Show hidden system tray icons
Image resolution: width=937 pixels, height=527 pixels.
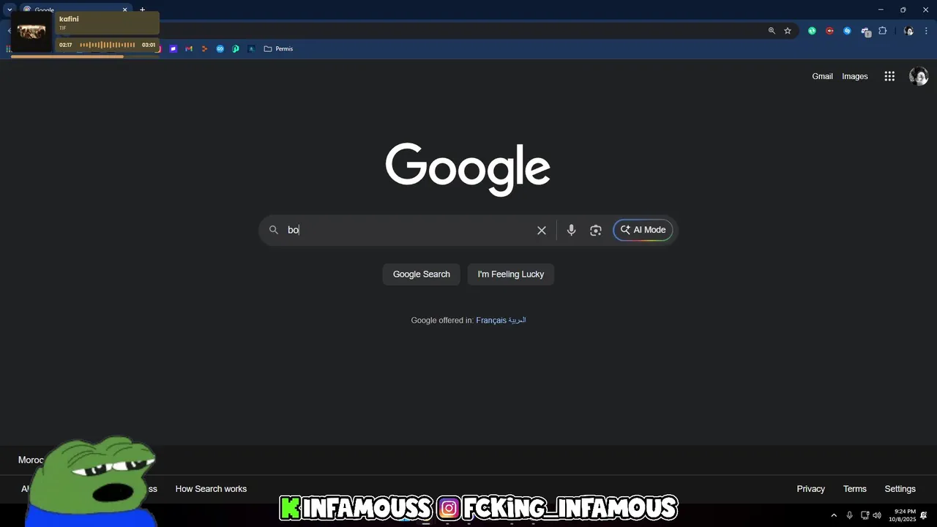833,515
